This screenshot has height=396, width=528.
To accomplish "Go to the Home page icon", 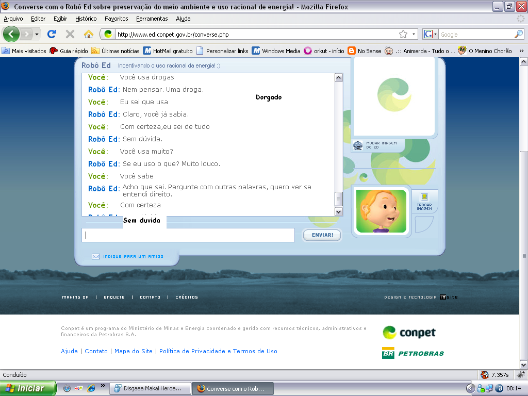I will point(89,34).
